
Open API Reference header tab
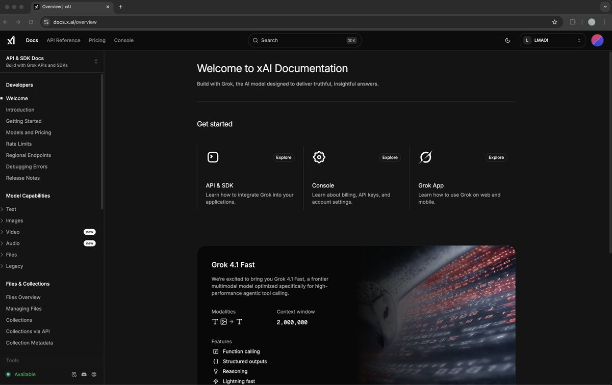tap(63, 40)
